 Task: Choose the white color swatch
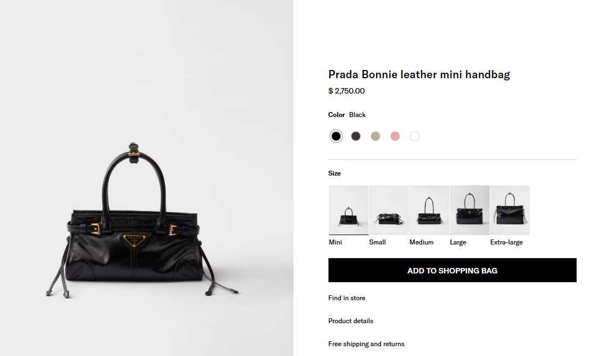(415, 136)
